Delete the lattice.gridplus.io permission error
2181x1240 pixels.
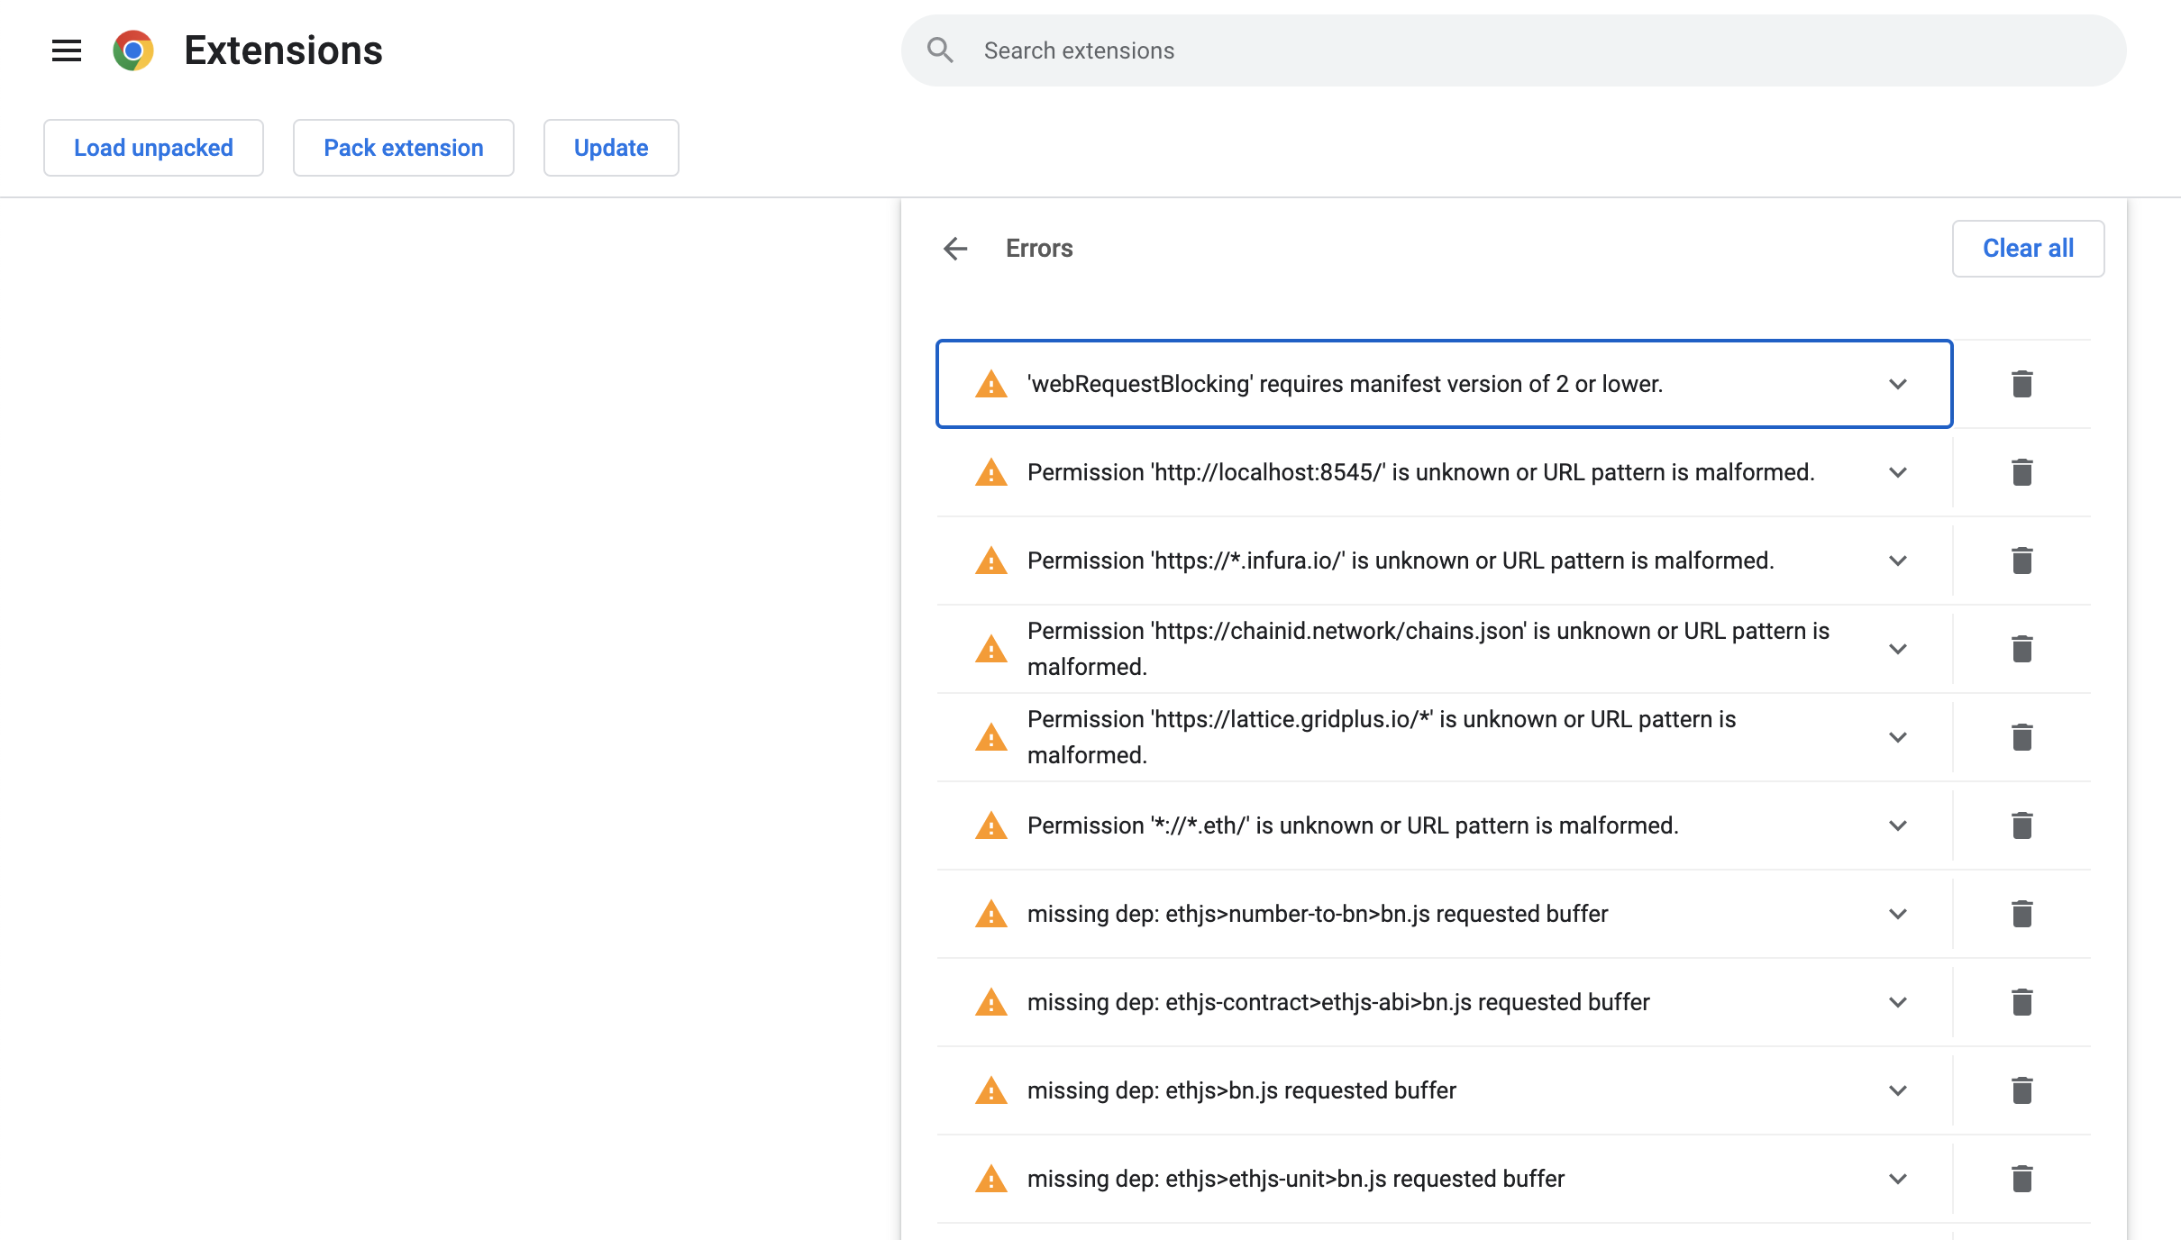point(2021,737)
